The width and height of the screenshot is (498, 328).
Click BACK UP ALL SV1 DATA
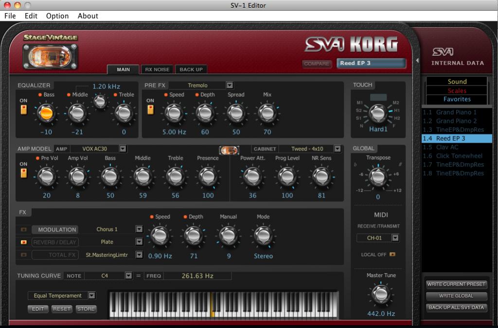(x=456, y=308)
